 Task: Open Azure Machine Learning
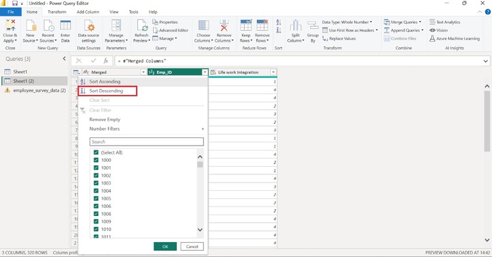click(454, 38)
